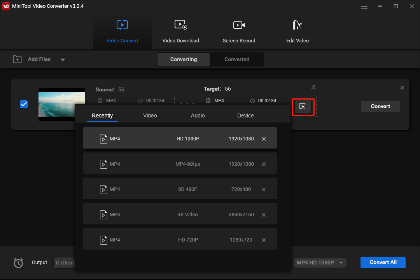Click the HD 720P row file icon
Viewport: 420px width, 280px height.
point(103,240)
